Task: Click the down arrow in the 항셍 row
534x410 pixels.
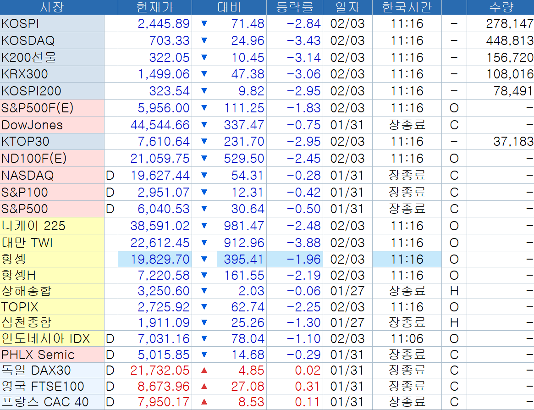Action: click(204, 260)
